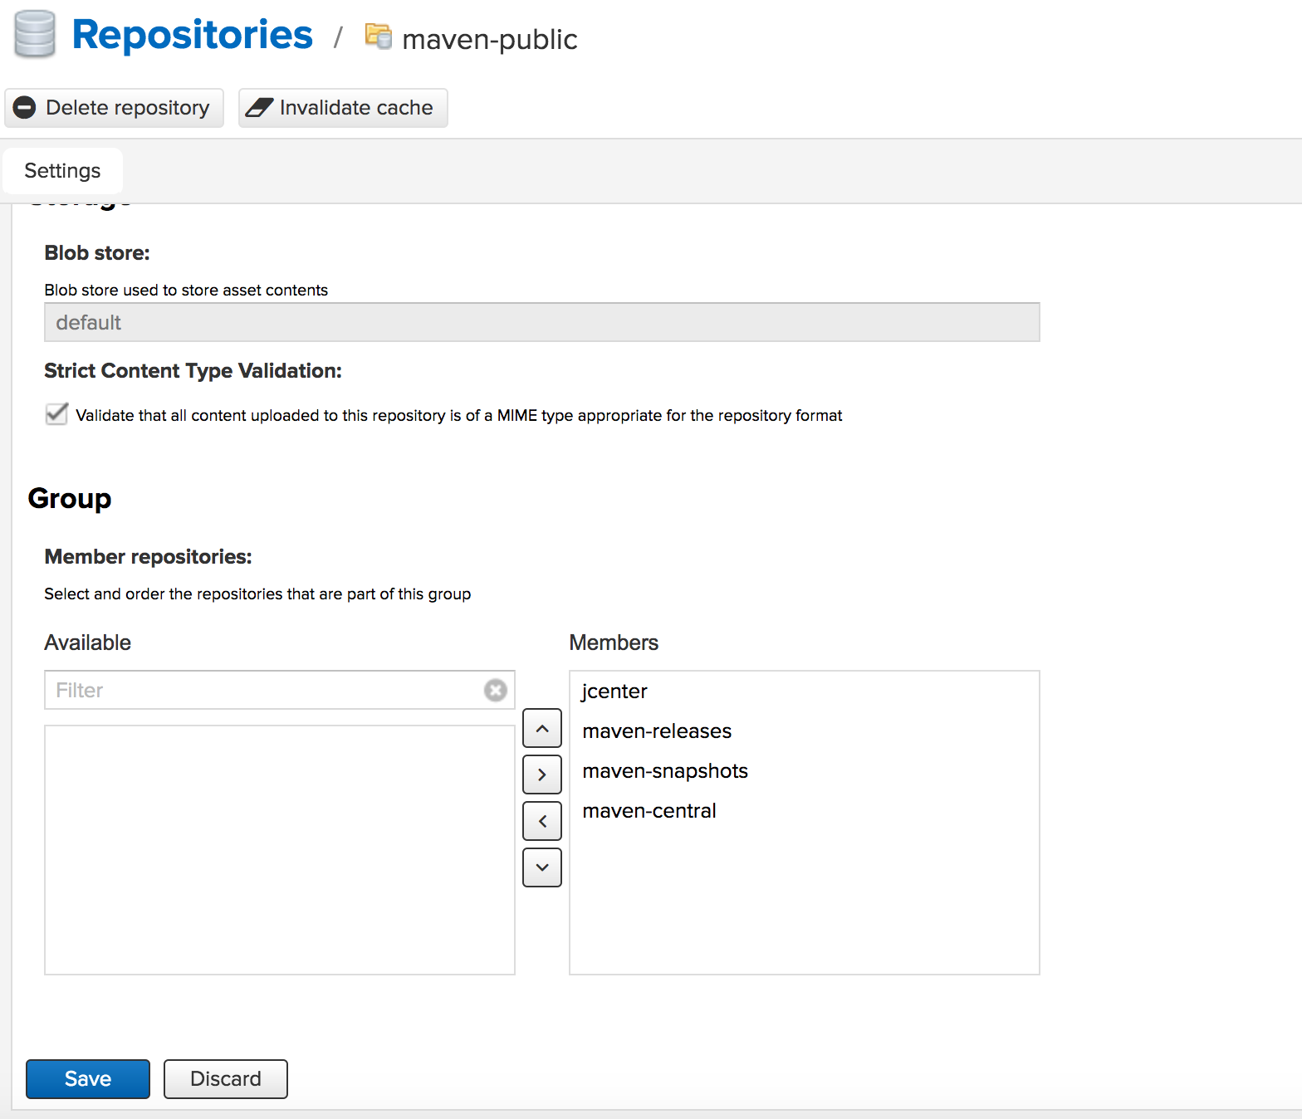
Task: Save the repository settings
Action: (x=88, y=1079)
